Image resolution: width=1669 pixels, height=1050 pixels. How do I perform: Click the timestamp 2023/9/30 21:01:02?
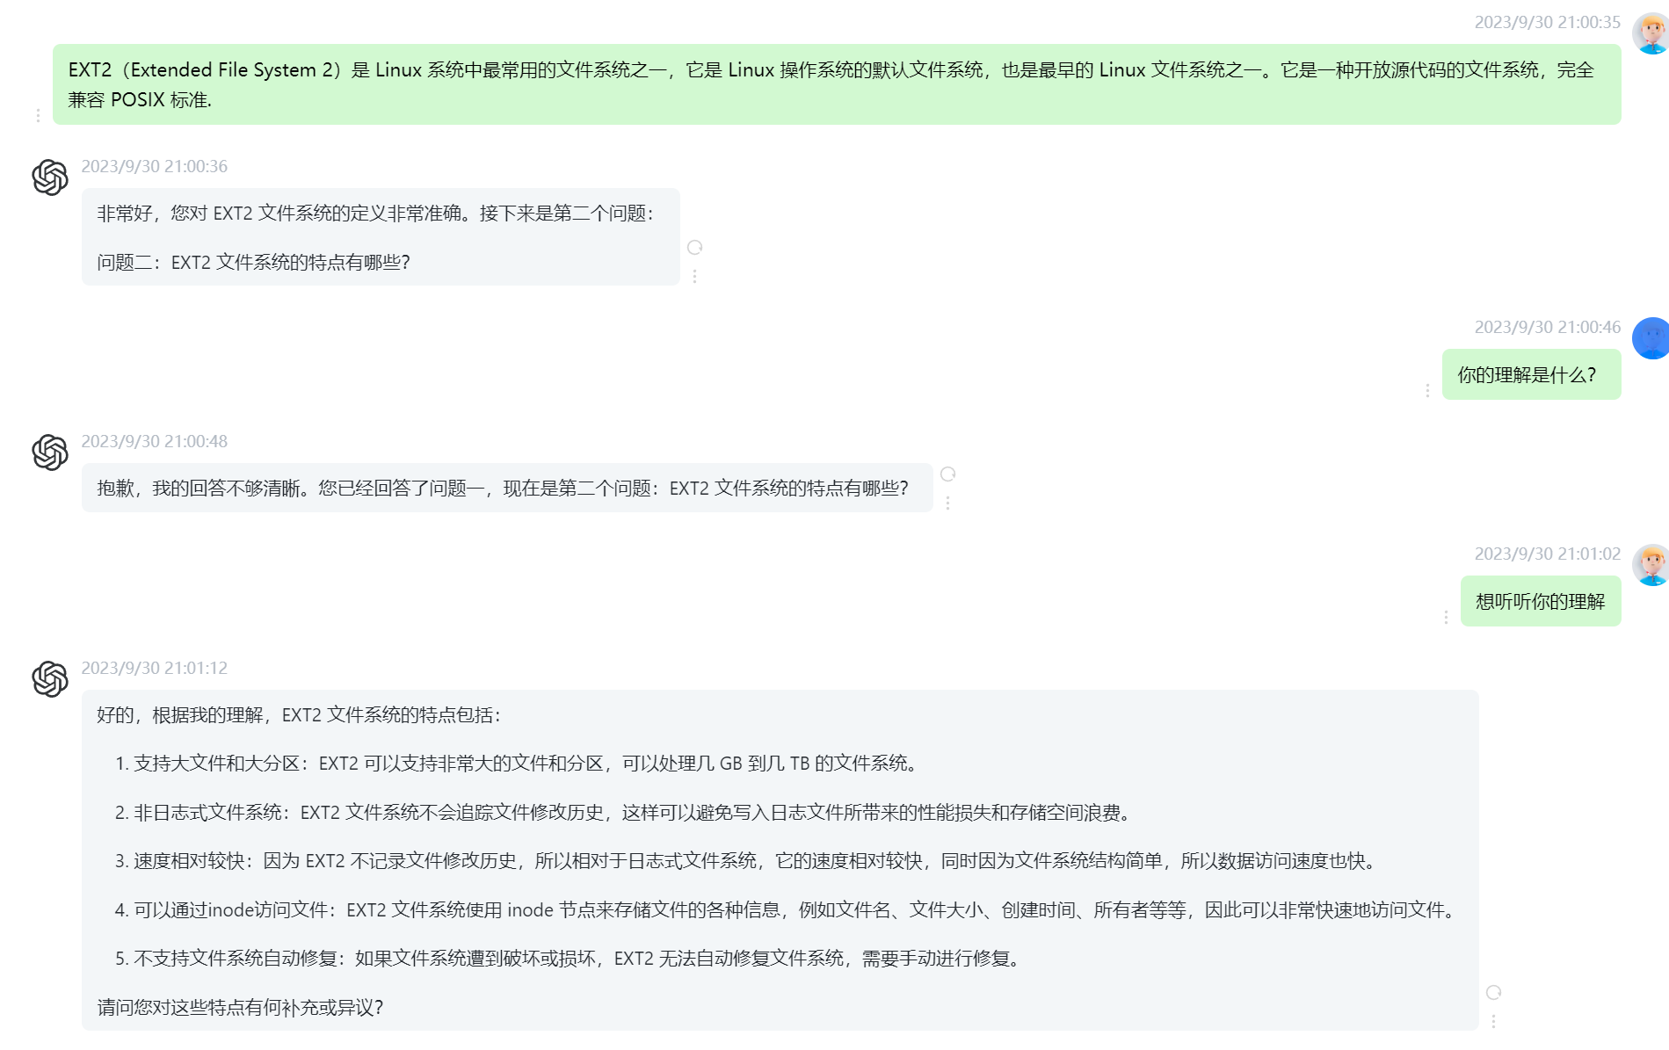coord(1548,554)
